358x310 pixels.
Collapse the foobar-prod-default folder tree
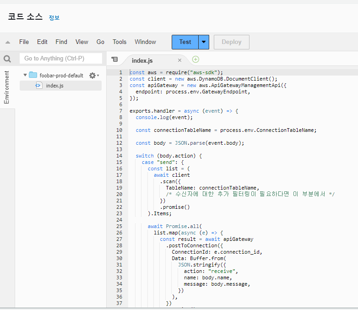25,75
